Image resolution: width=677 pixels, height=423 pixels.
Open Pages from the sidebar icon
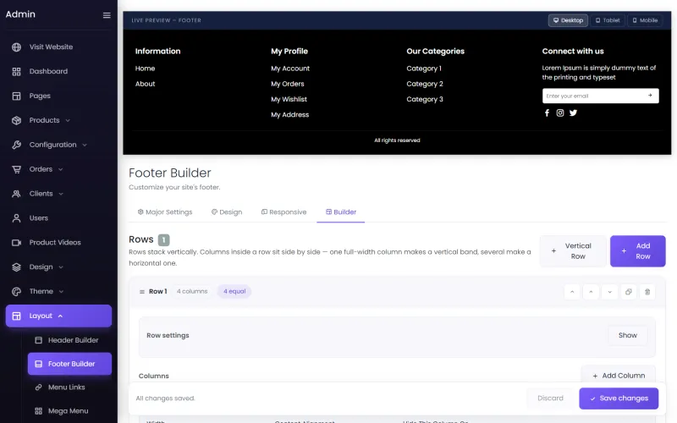point(16,96)
